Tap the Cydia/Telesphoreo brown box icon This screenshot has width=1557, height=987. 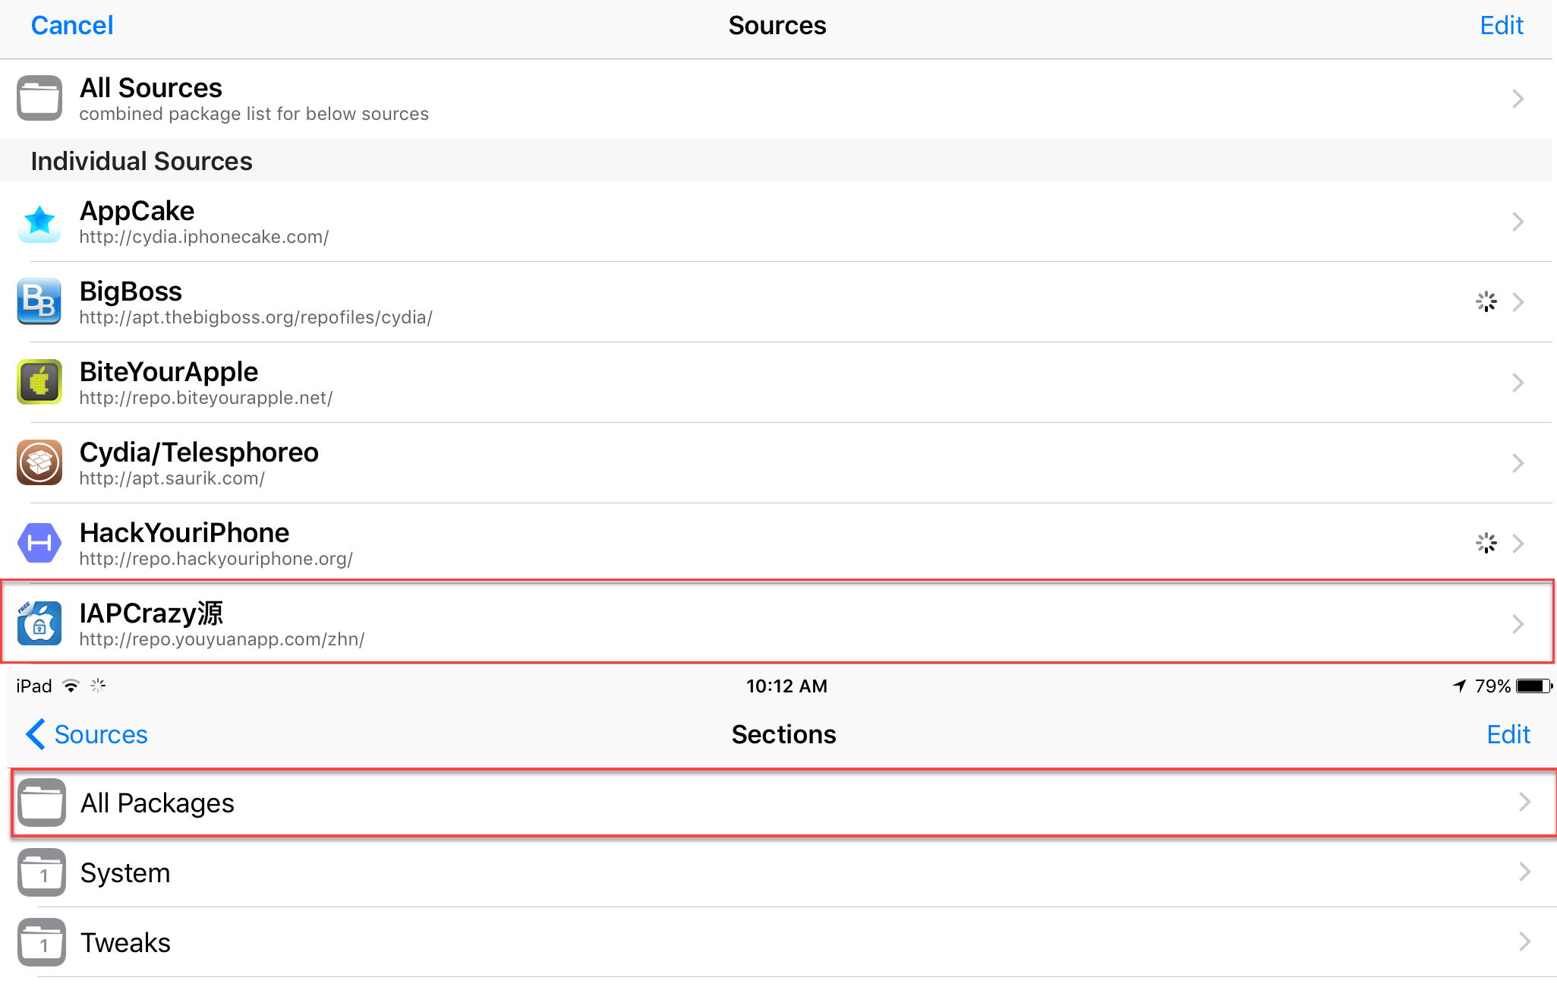39,463
